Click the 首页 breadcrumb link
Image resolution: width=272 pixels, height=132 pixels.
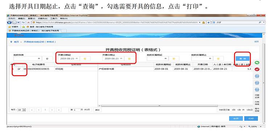click(x=16, y=42)
